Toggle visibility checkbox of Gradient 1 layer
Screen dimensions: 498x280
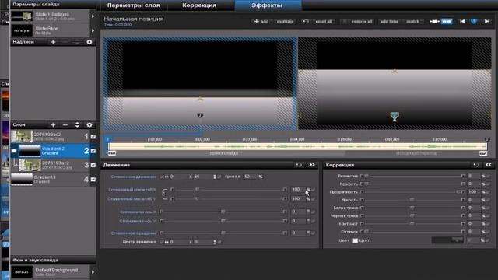coord(93,180)
